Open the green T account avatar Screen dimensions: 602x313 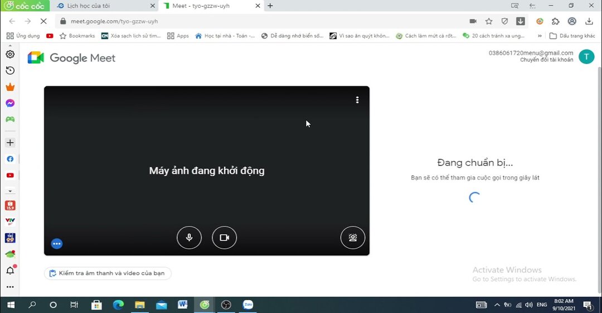586,57
